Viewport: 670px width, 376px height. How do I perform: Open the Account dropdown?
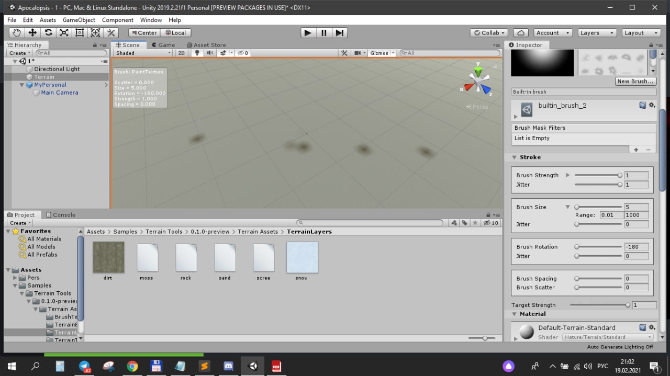point(553,32)
